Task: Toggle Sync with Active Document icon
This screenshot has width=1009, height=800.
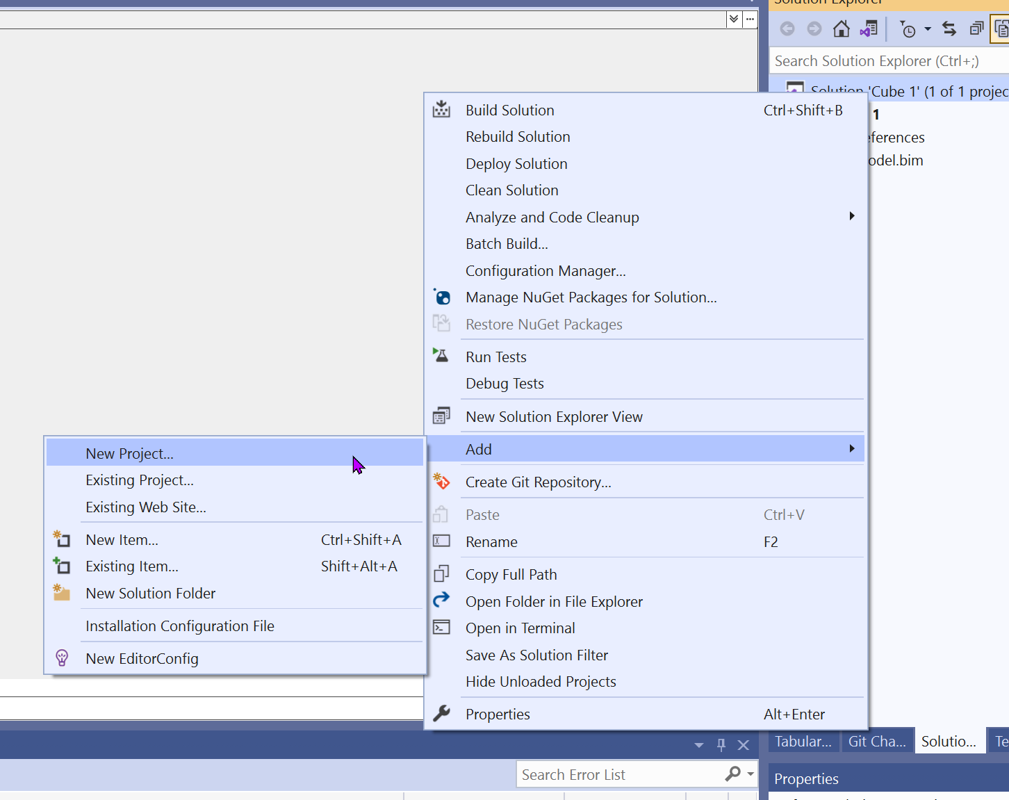Action: [x=949, y=28]
